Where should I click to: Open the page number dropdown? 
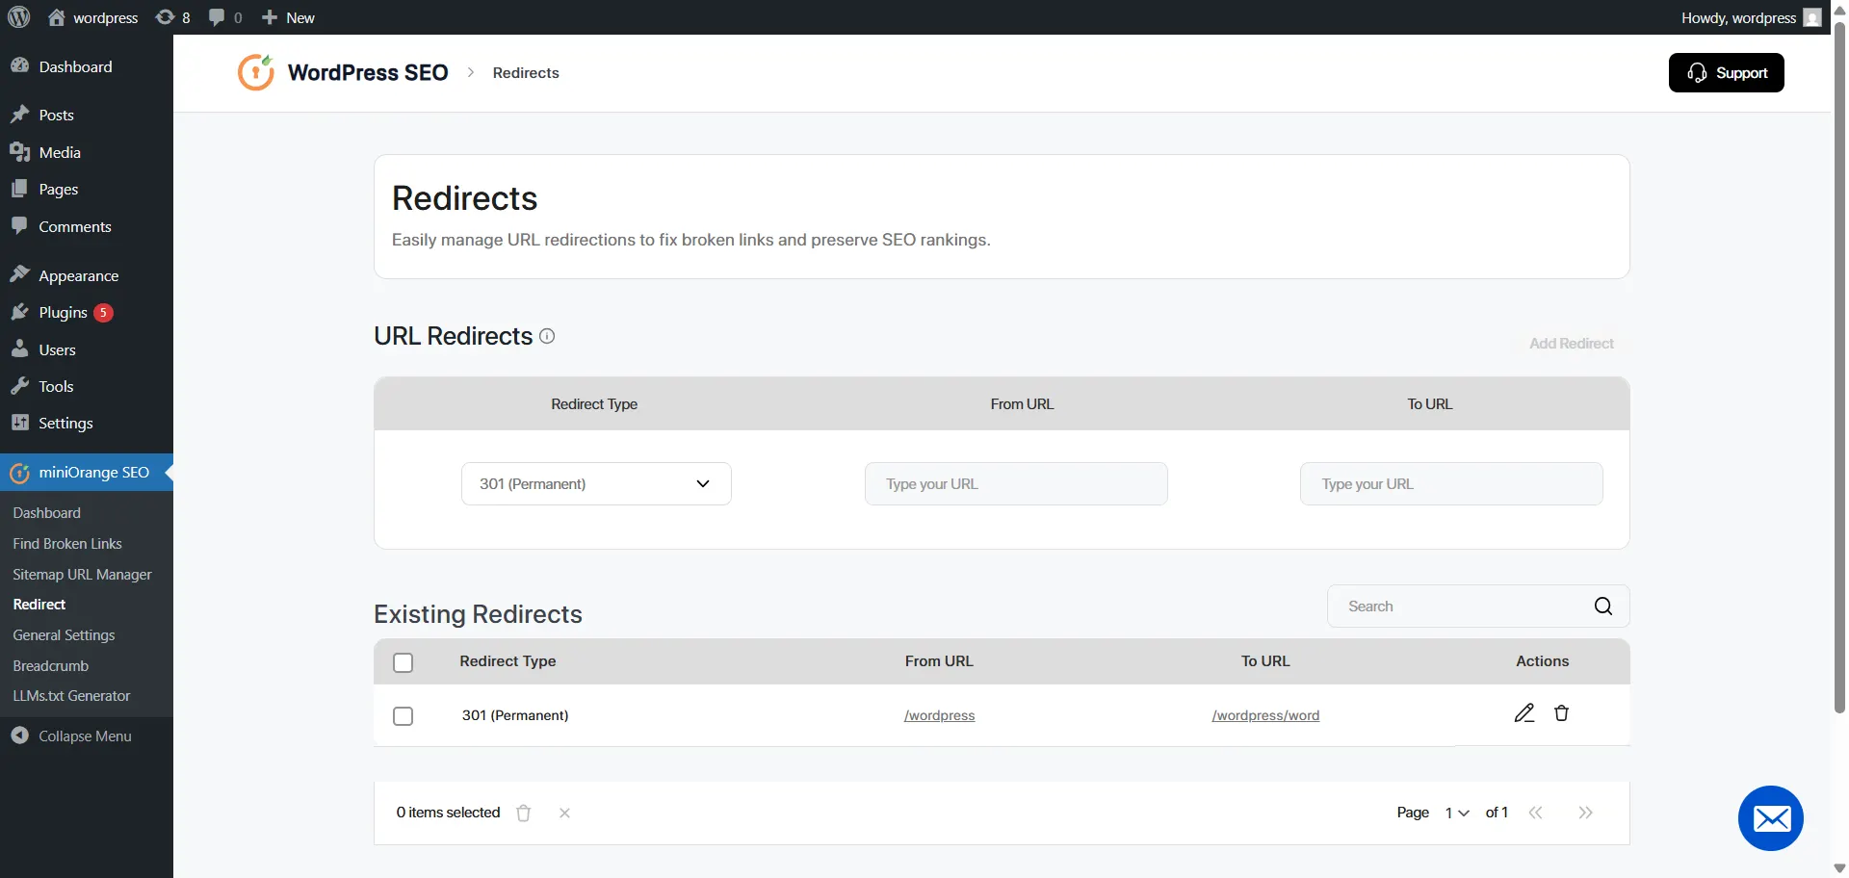tap(1457, 813)
